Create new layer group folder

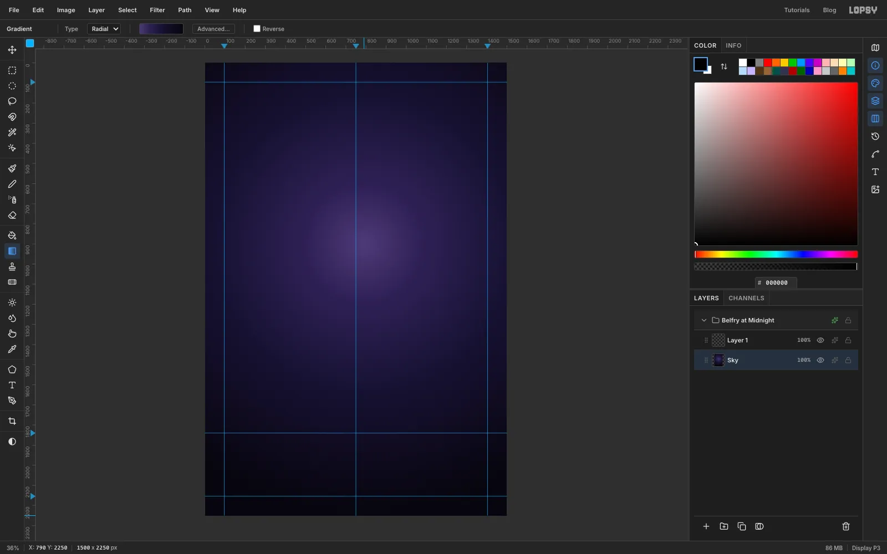[x=724, y=526]
